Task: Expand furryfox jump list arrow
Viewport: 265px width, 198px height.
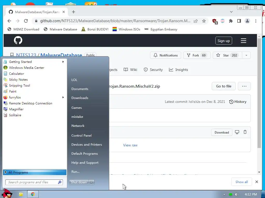Action: pos(63,97)
